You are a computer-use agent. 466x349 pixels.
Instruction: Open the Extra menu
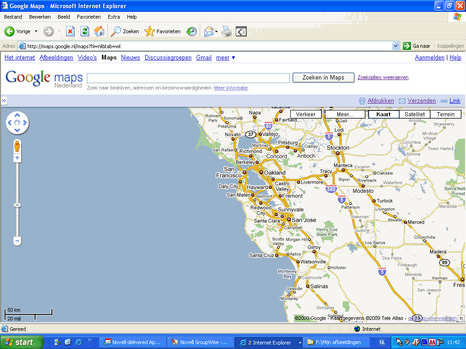pyautogui.click(x=114, y=17)
